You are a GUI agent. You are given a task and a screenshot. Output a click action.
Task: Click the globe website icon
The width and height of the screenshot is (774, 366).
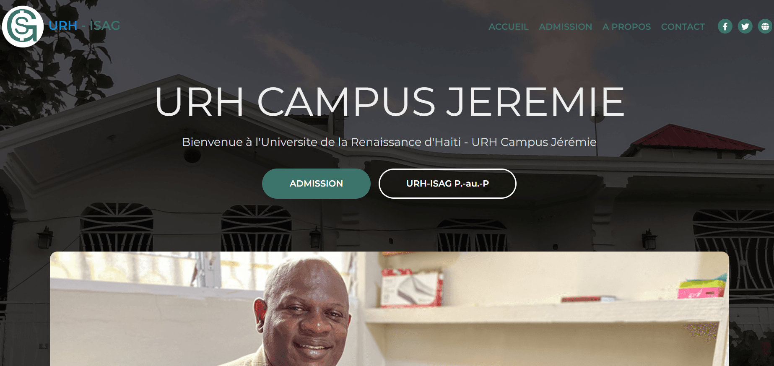click(765, 26)
